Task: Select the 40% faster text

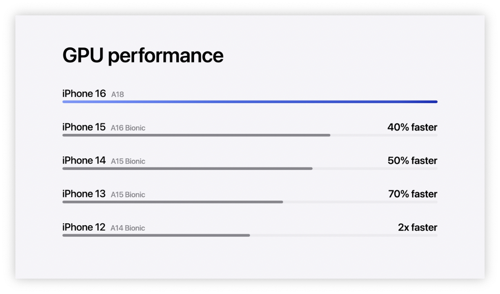Action: pyautogui.click(x=412, y=127)
